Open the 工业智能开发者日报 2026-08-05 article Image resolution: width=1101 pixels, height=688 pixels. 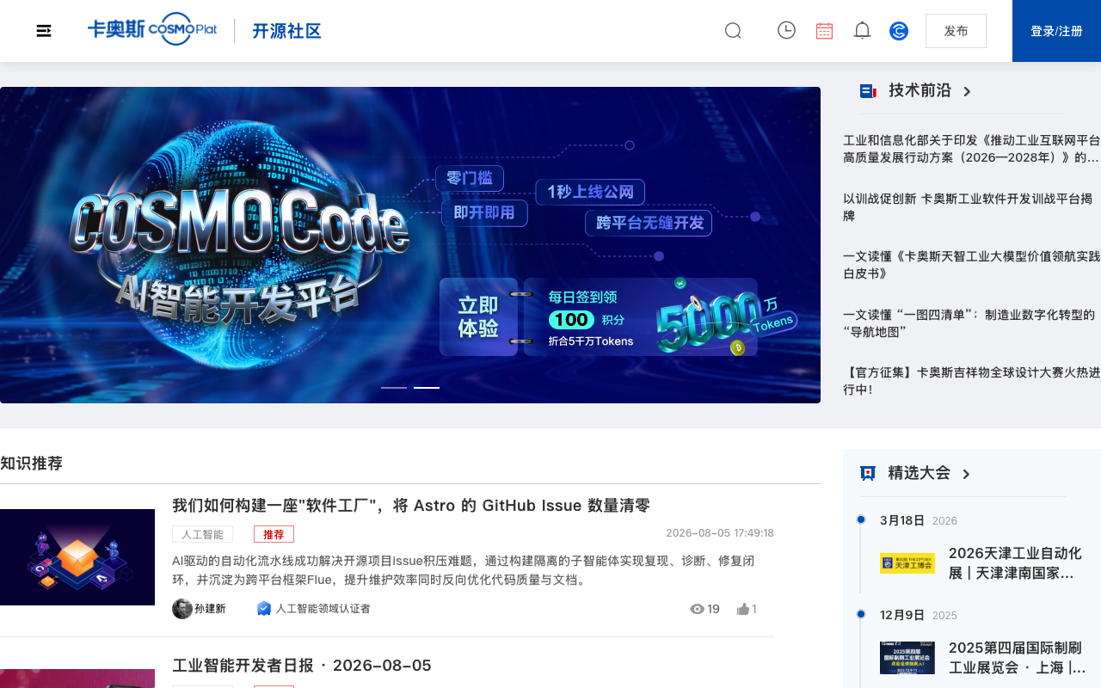302,666
